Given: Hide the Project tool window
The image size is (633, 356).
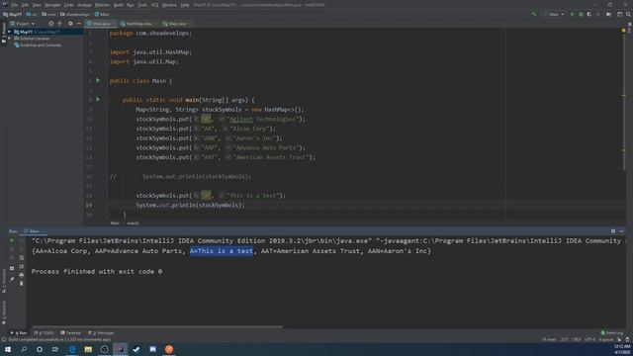Looking at the screenshot, I should (x=79, y=24).
